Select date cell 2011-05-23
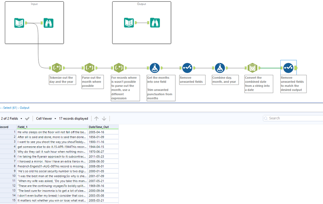323x204 pixels. point(103,157)
